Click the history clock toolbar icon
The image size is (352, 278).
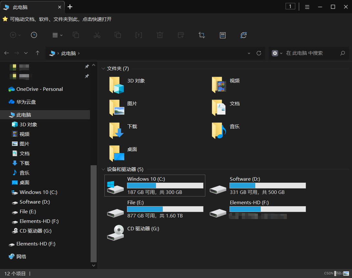(34, 35)
